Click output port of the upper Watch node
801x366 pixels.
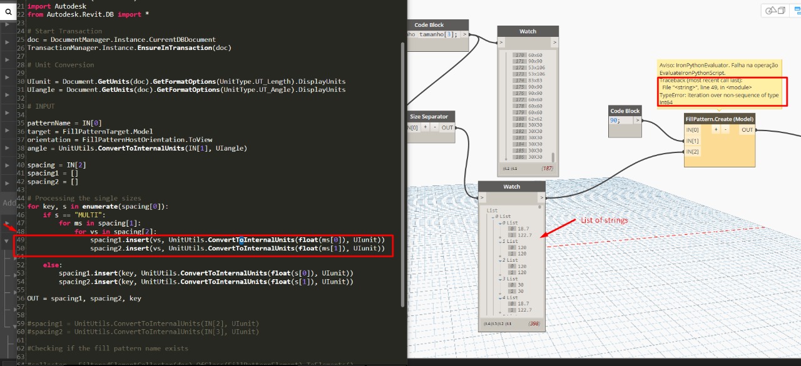pyautogui.click(x=554, y=42)
